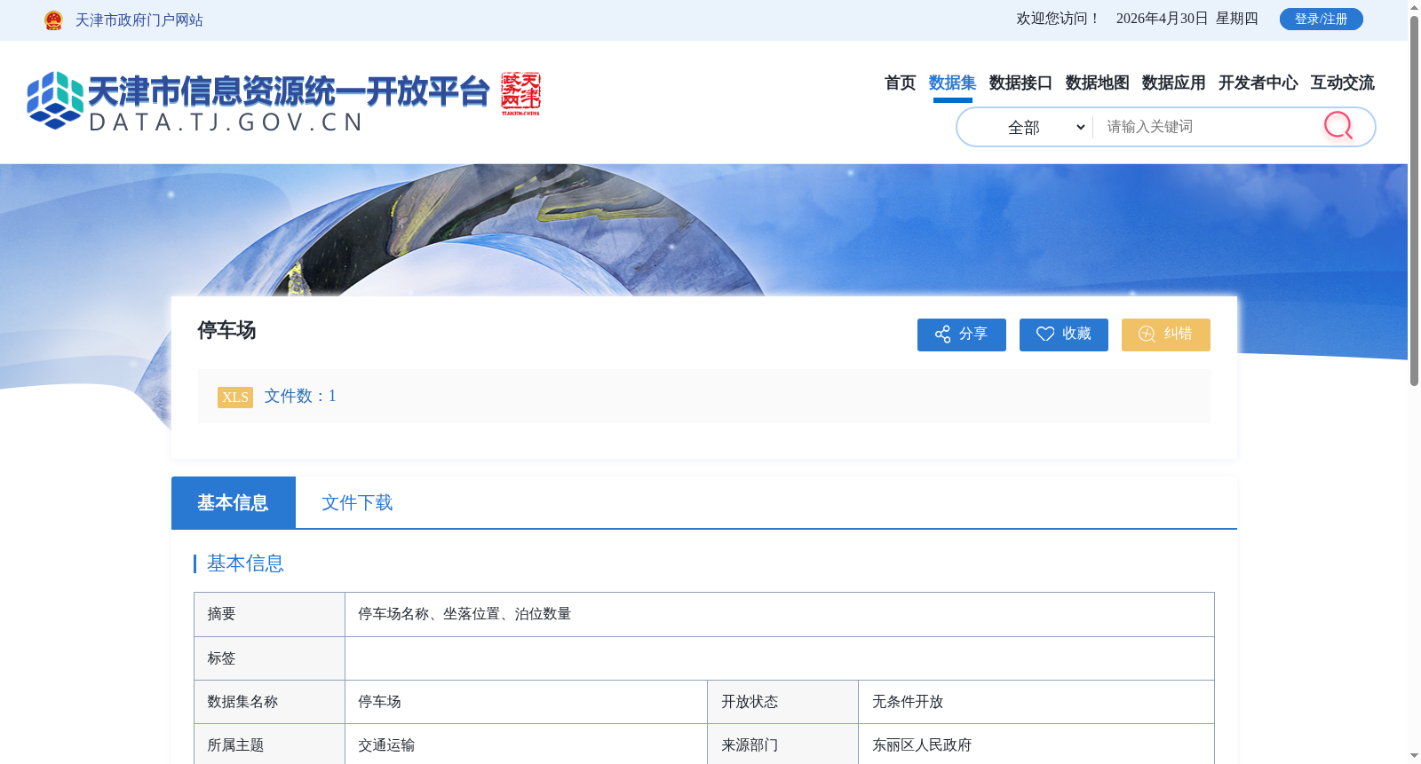Screen dimensions: 1421x764
Task: Click the XLS file format badge
Action: [235, 397]
